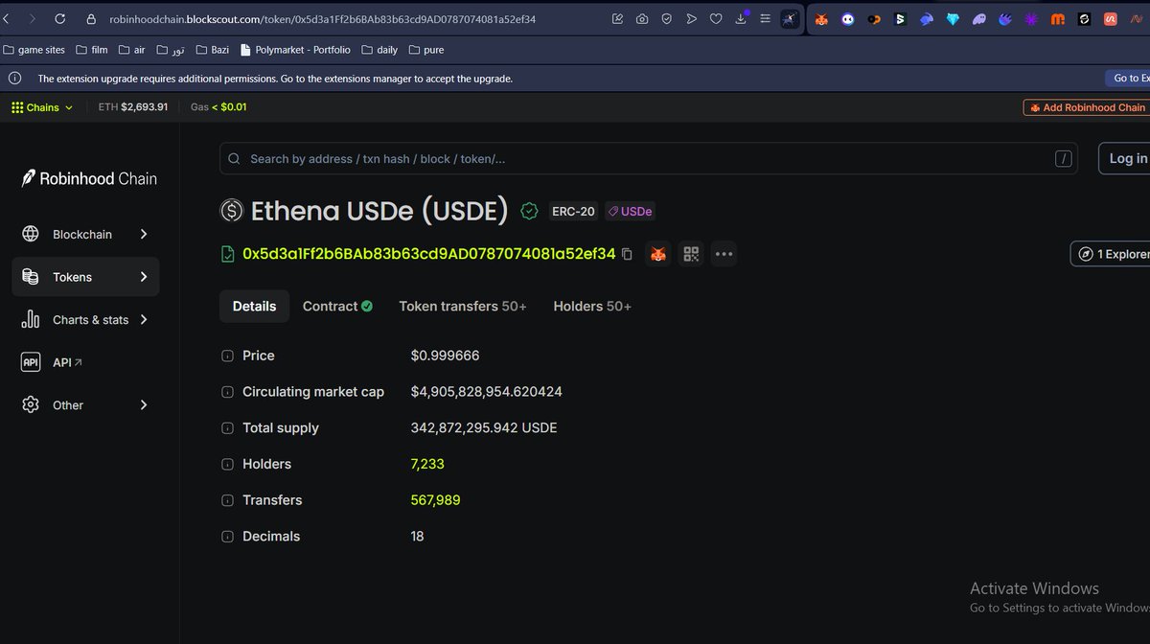Click the purple starburst extension icon
The height and width of the screenshot is (644, 1150).
pos(1031,19)
